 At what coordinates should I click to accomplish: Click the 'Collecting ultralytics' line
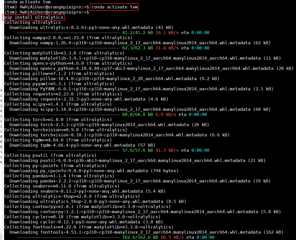pyautogui.click(x=33, y=23)
